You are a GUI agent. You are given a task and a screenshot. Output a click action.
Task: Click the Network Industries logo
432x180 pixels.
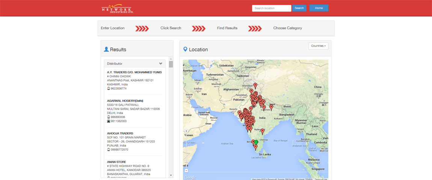(117, 8)
